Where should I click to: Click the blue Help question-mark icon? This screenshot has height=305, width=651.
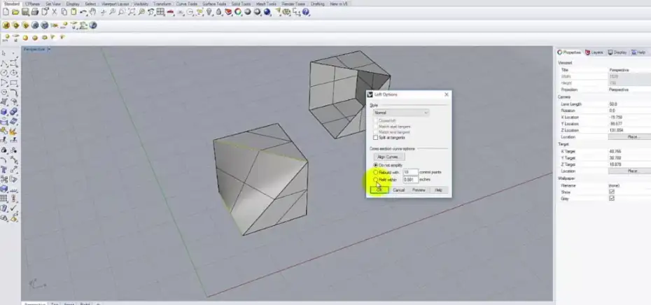click(x=306, y=12)
